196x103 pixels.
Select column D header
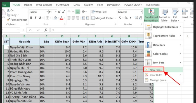(62, 36)
